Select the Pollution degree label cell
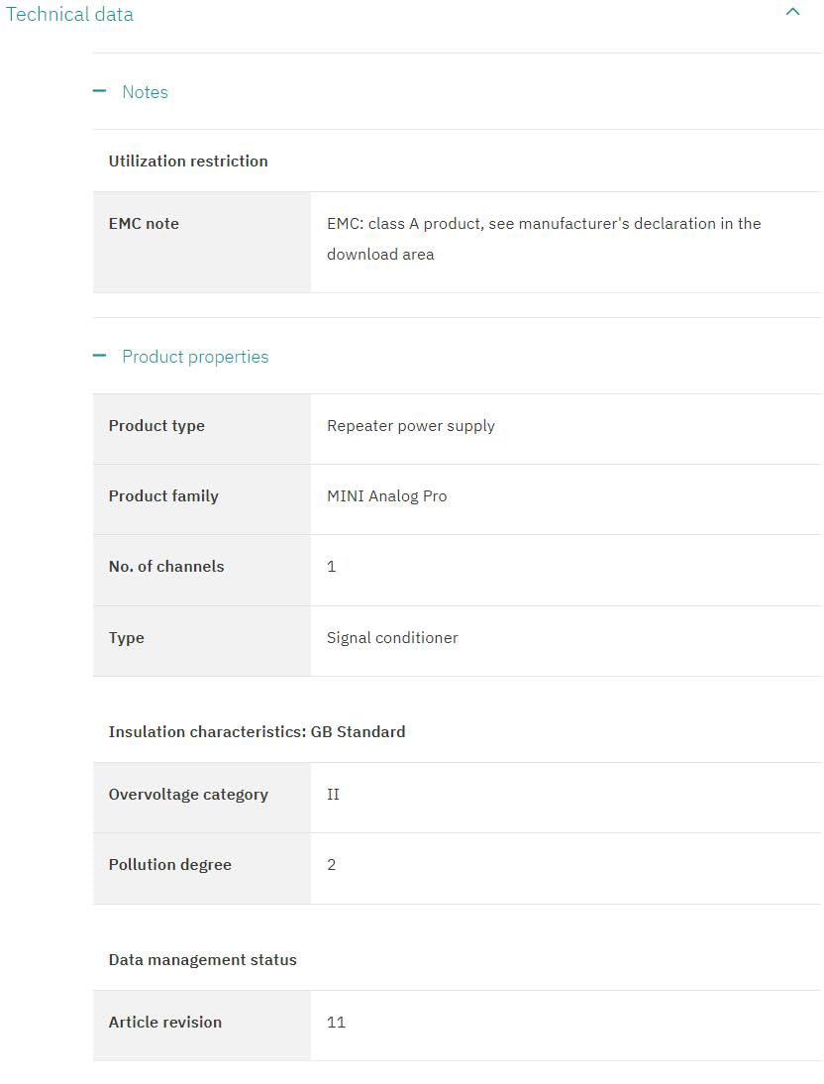The height and width of the screenshot is (1084, 824). 170,865
